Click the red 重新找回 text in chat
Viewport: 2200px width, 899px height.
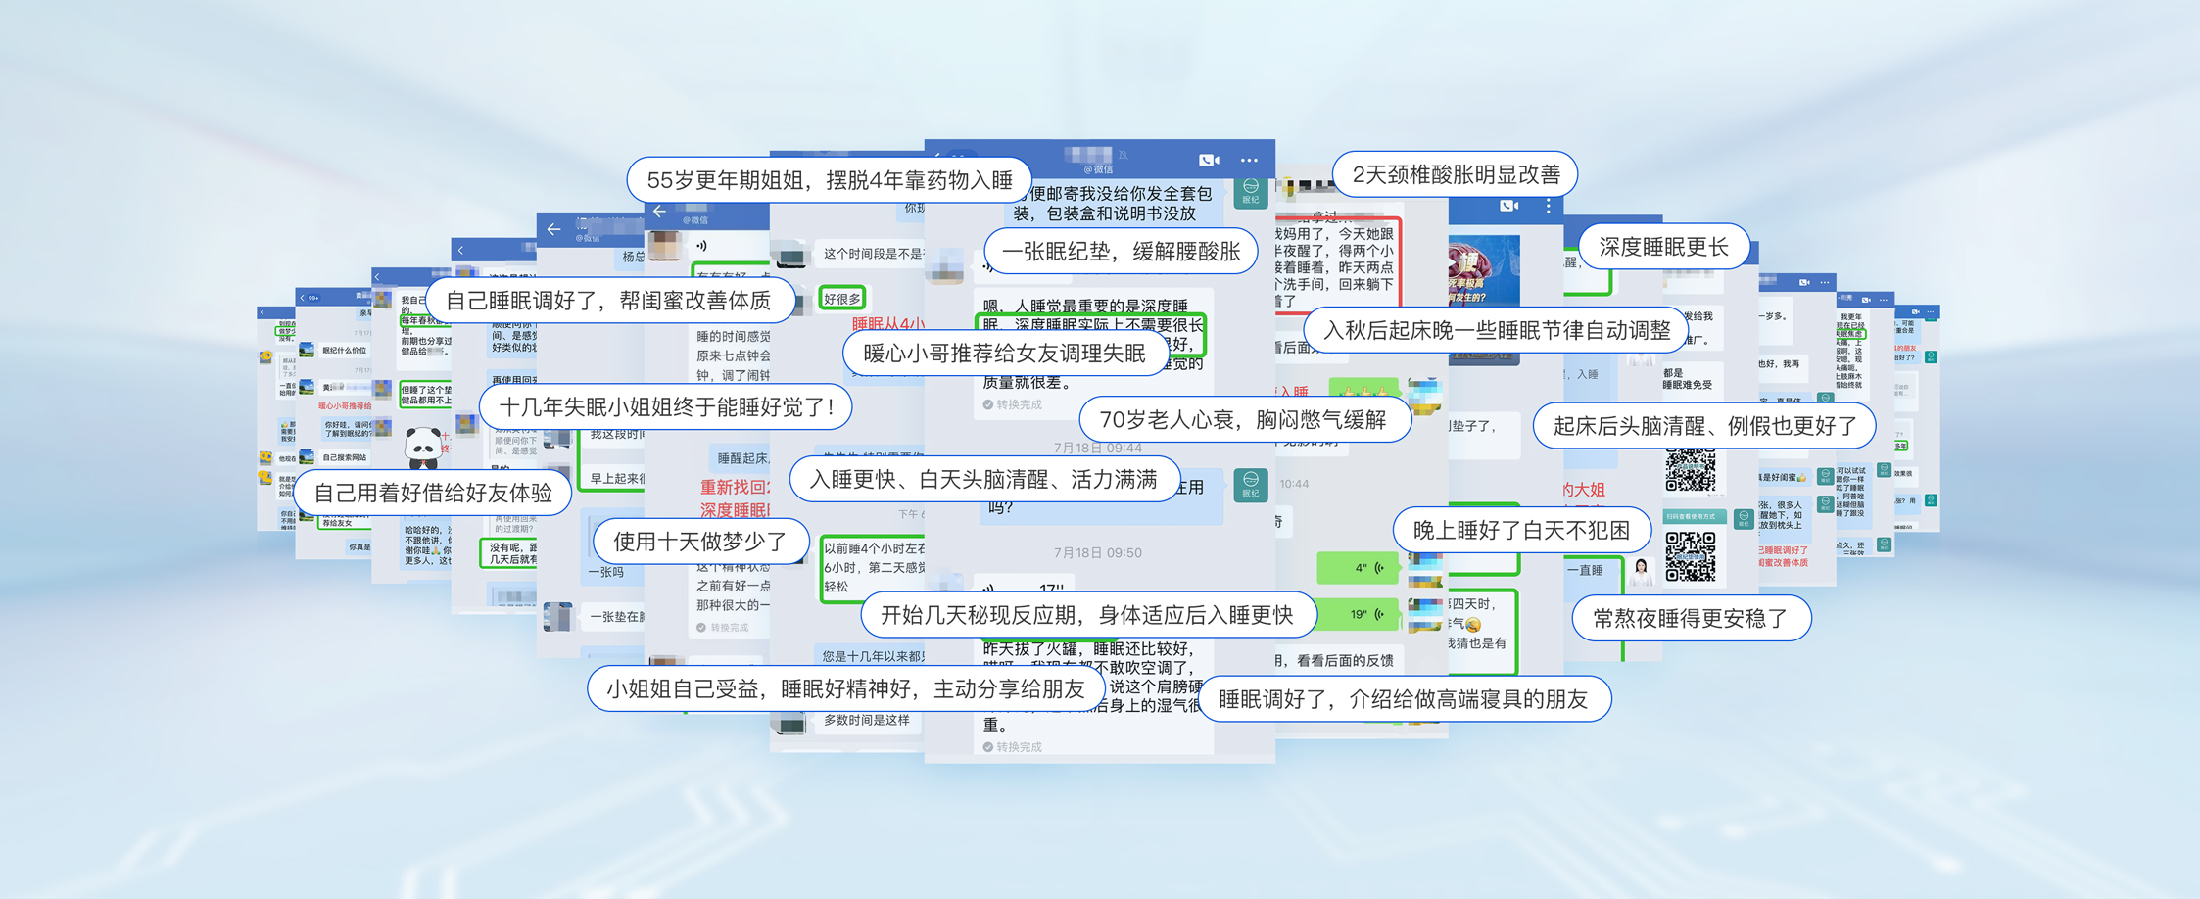point(736,487)
